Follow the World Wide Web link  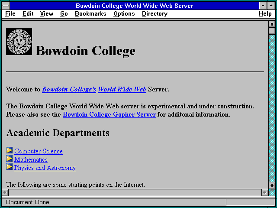[x=122, y=89]
